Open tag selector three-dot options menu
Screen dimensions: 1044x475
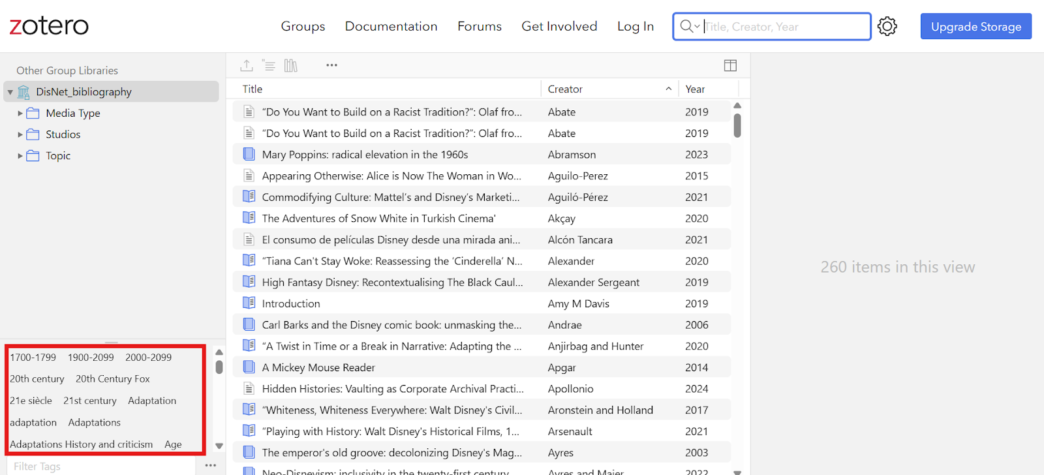click(x=210, y=465)
